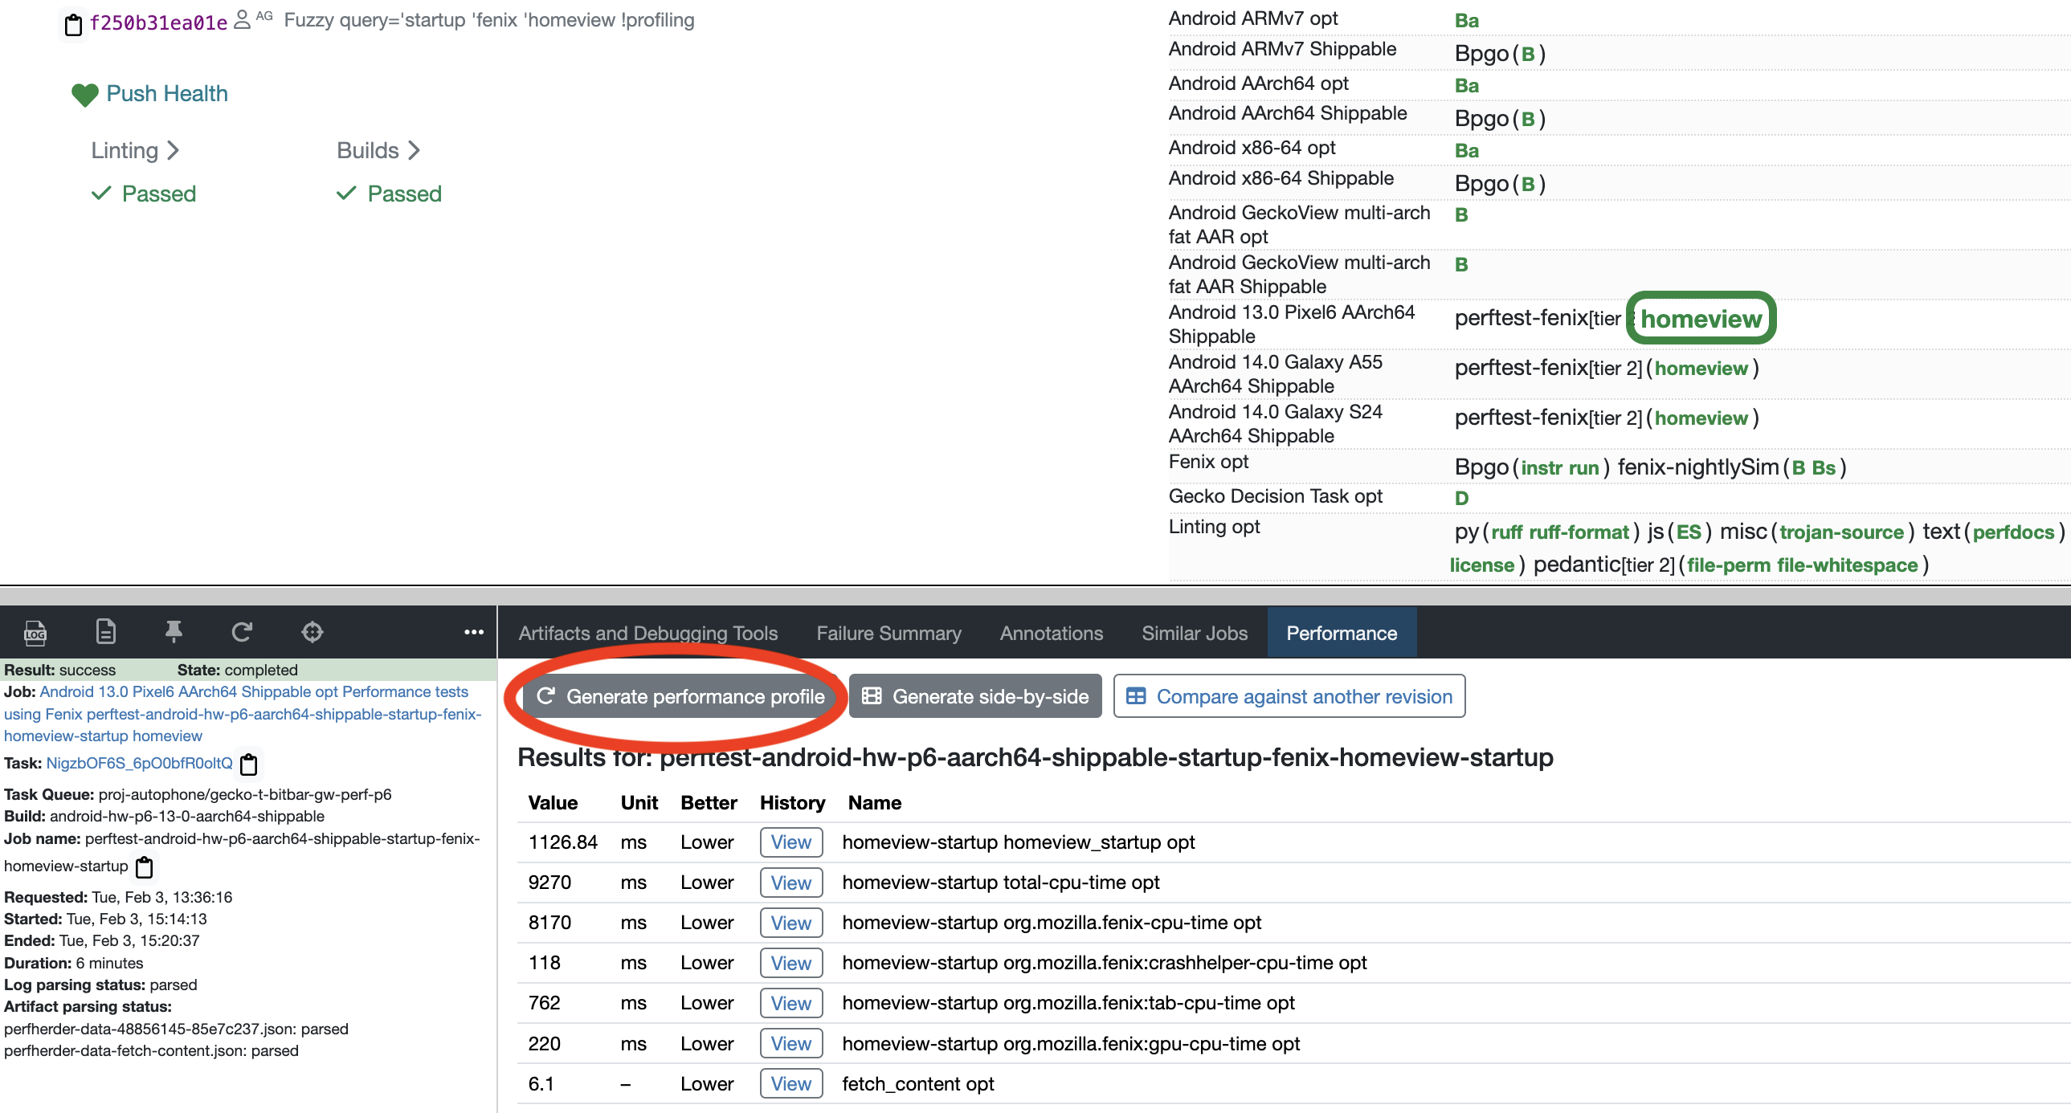Open the highlighted homeview job badge

[x=1700, y=318]
